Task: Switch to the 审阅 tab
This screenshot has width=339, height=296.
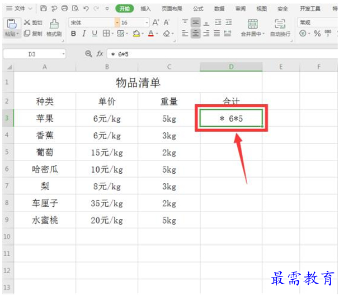Action: click(x=241, y=8)
